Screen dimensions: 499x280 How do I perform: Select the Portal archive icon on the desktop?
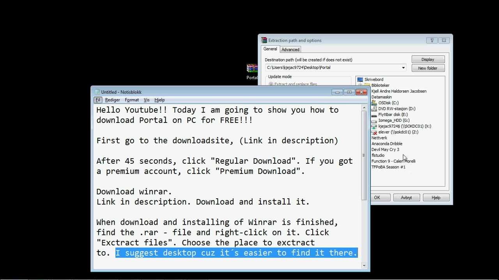(x=252, y=69)
